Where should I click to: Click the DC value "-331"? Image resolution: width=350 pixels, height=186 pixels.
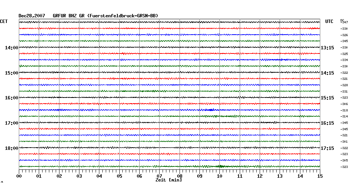point(344,91)
